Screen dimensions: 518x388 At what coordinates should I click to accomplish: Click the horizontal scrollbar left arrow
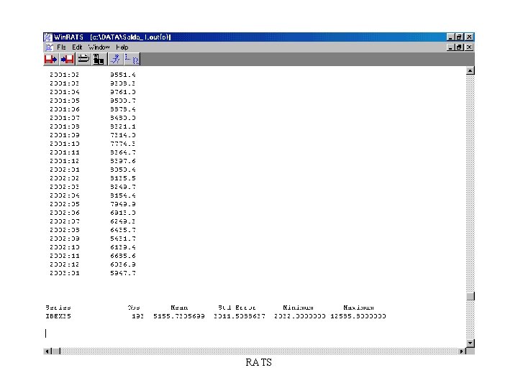click(47, 351)
